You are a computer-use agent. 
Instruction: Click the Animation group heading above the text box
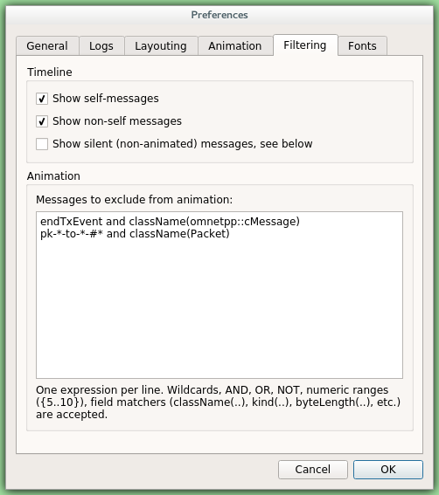pyautogui.click(x=53, y=176)
